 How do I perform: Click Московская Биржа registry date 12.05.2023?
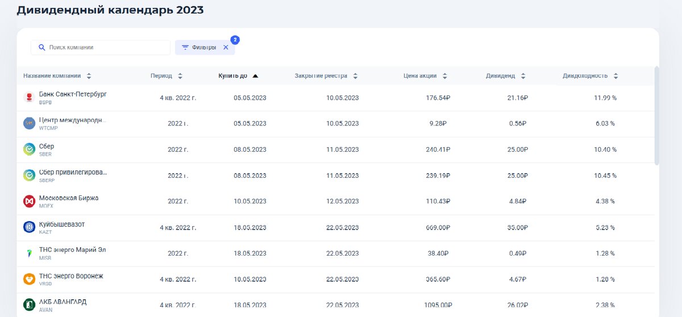click(343, 202)
